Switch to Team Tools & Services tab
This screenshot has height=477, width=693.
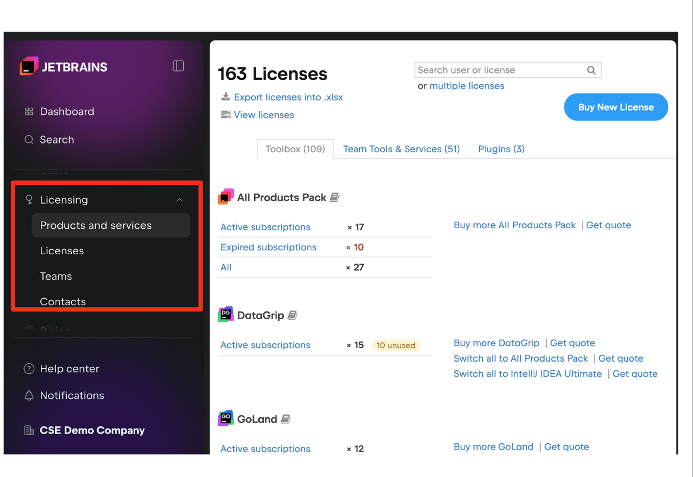click(401, 149)
